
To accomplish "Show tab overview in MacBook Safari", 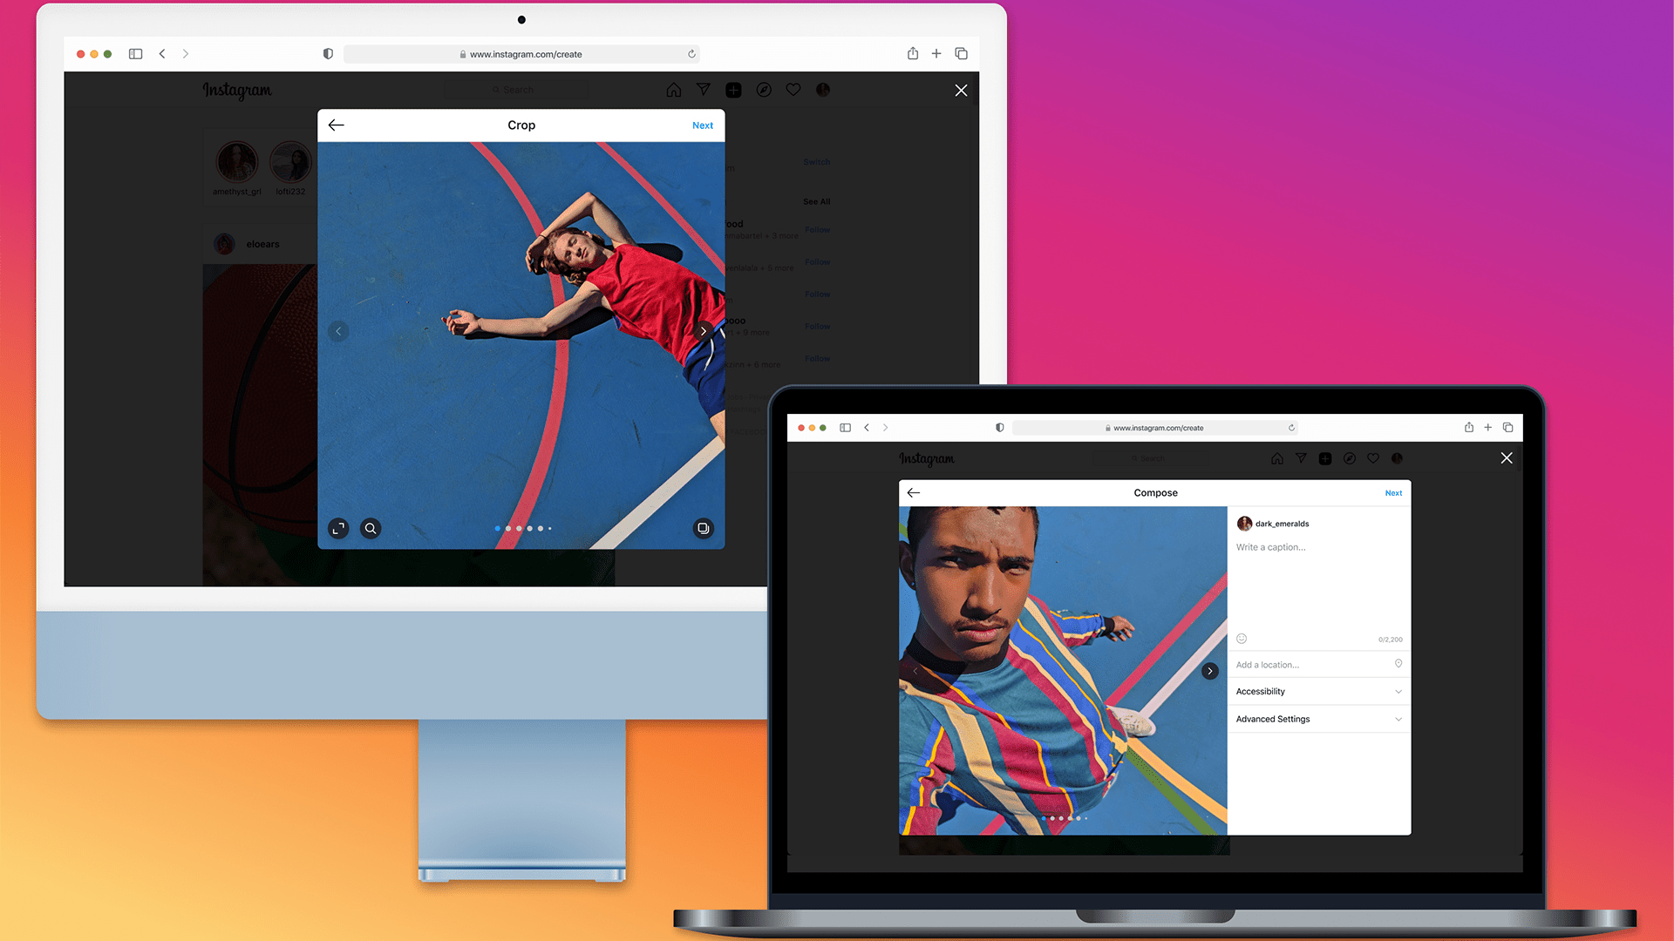I will click(x=1507, y=428).
